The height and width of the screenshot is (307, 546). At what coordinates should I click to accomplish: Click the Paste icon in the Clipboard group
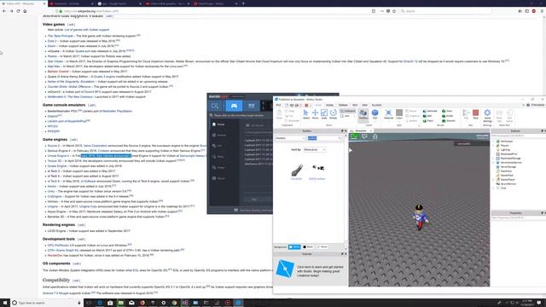click(x=279, y=114)
